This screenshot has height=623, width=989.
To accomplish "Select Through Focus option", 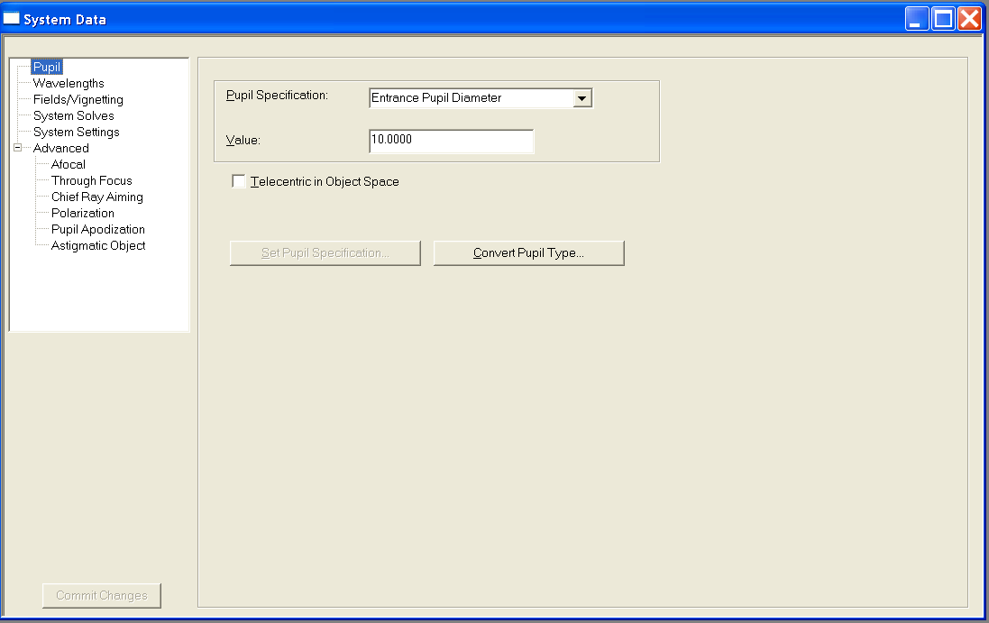I will tap(91, 181).
